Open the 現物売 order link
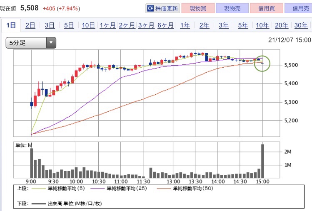The height and width of the screenshot is (211, 312). 232,8
